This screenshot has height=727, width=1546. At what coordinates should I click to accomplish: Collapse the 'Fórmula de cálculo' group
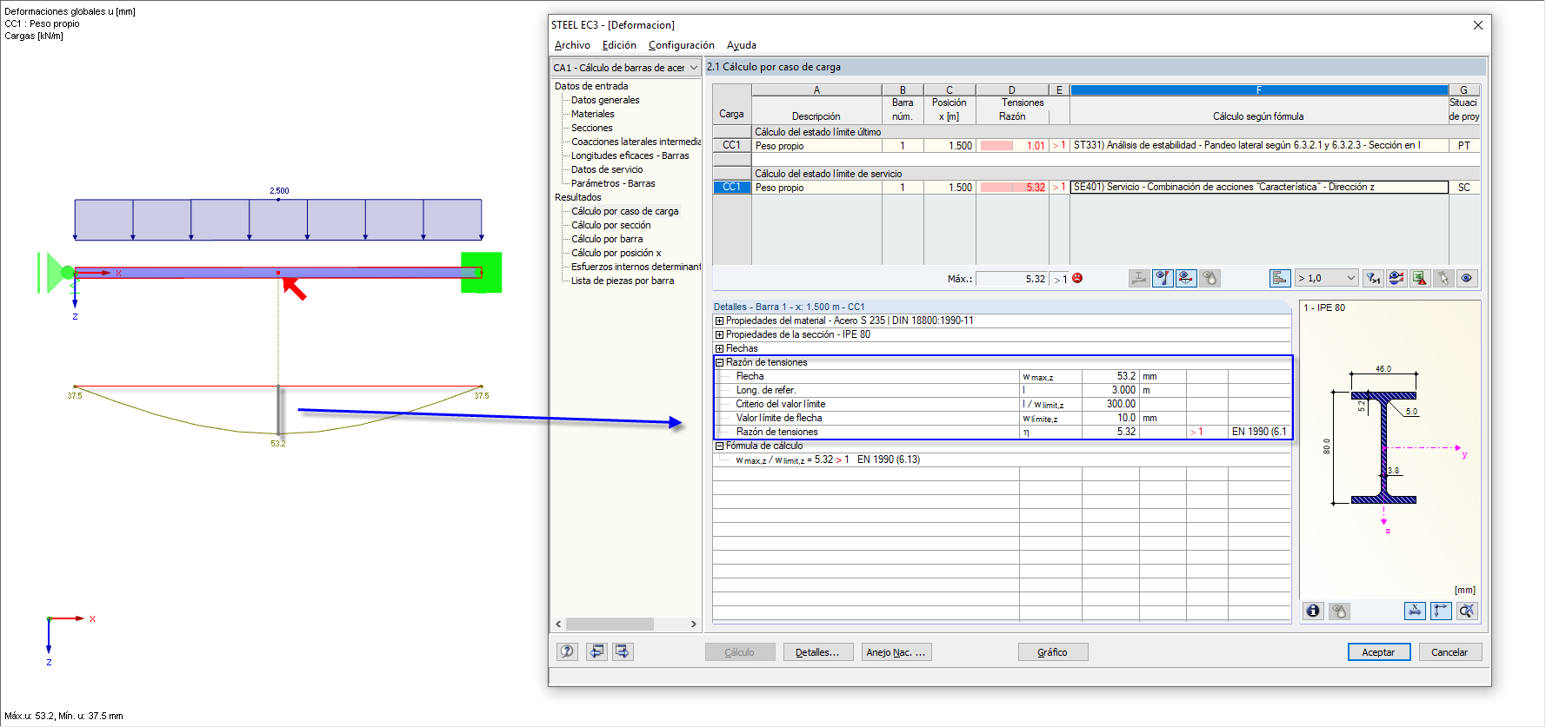(x=719, y=446)
